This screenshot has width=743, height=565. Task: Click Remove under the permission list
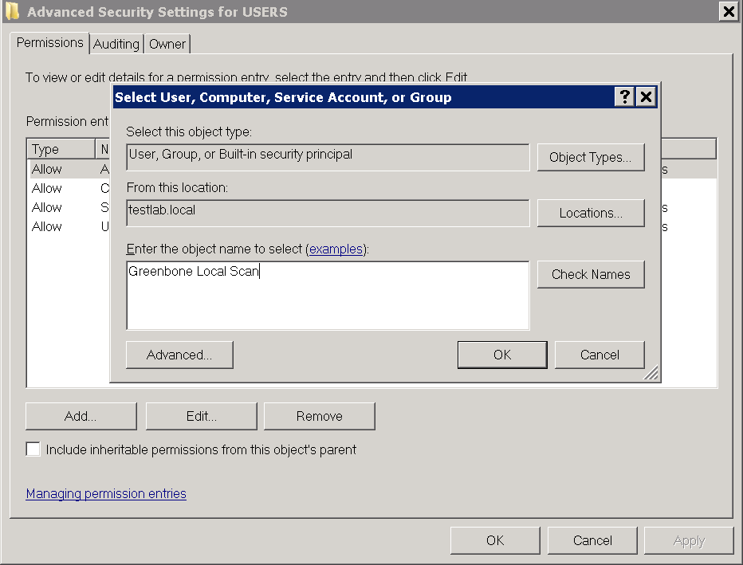pos(319,416)
